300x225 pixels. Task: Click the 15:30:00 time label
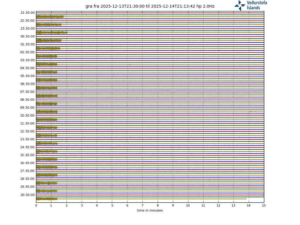(28, 155)
